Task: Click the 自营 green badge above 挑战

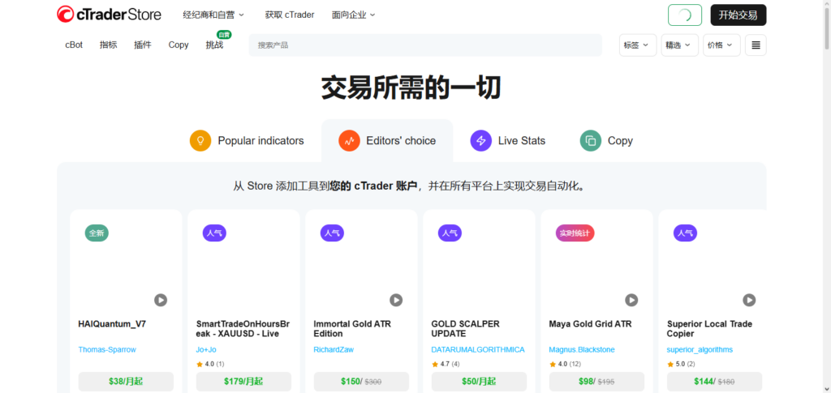Action: (224, 34)
